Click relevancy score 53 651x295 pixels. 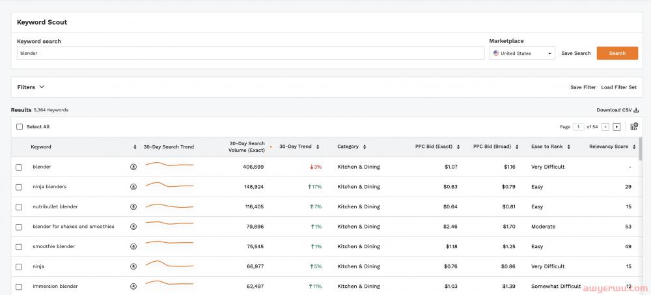tap(628, 227)
